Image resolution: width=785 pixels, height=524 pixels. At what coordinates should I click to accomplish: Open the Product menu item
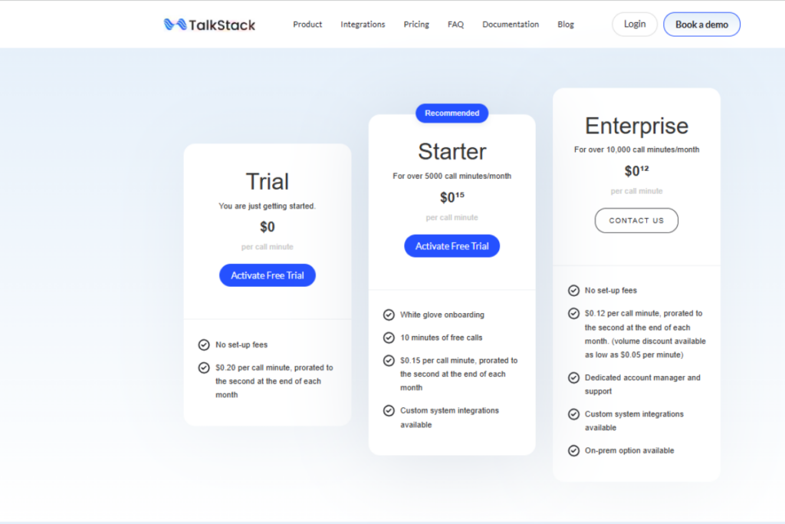tap(307, 24)
